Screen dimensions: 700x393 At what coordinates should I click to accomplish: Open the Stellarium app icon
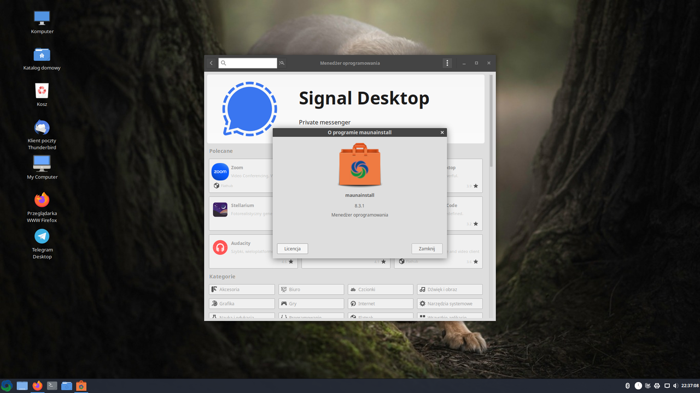point(220,210)
